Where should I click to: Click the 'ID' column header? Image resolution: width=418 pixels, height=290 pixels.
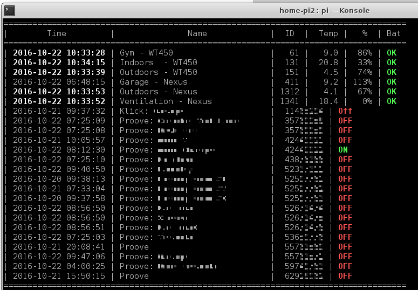click(x=290, y=33)
